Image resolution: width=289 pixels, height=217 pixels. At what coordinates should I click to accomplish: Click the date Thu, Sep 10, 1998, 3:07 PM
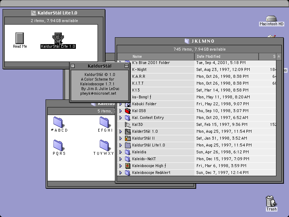click(222, 111)
